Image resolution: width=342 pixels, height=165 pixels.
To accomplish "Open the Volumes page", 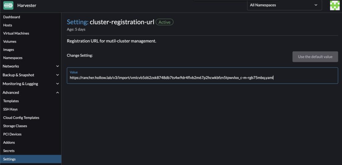I will [x=10, y=41].
